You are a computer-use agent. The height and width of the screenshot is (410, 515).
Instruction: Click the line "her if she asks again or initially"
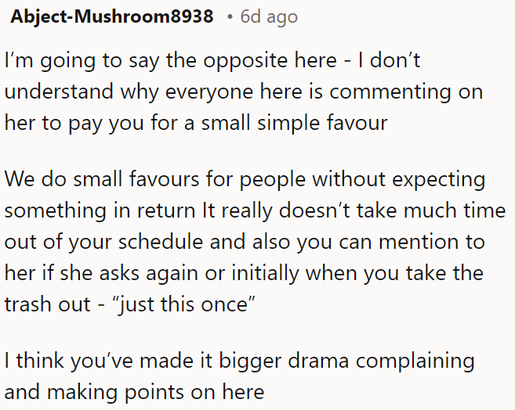tap(244, 273)
